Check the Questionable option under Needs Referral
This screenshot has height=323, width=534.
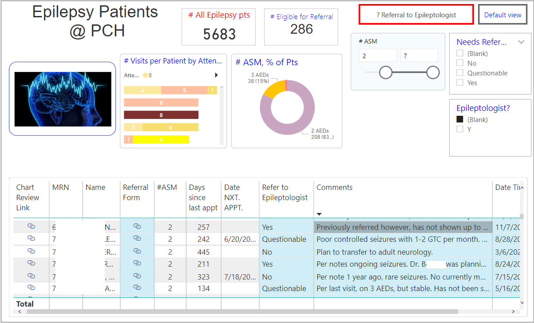click(x=460, y=73)
